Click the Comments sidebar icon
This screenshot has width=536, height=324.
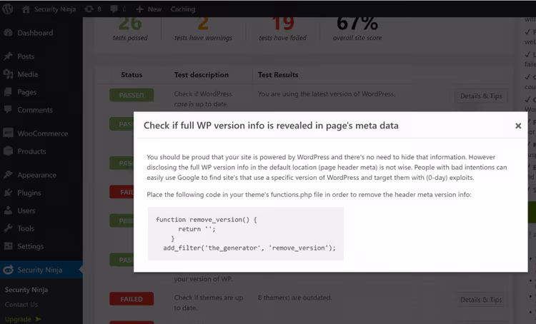pos(8,110)
